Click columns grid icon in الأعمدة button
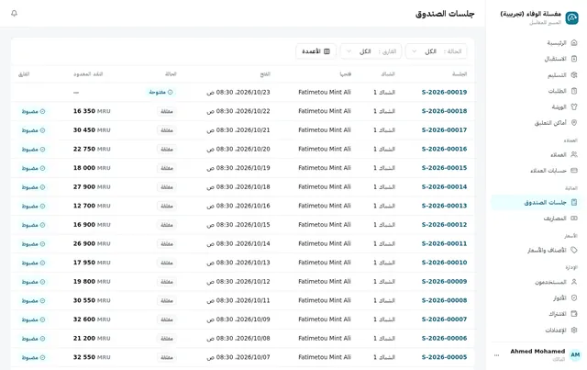 (x=327, y=51)
